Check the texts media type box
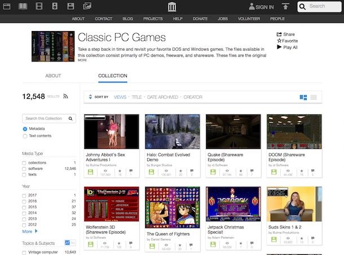Image resolution: width=344 pixels, height=255 pixels. [24, 175]
